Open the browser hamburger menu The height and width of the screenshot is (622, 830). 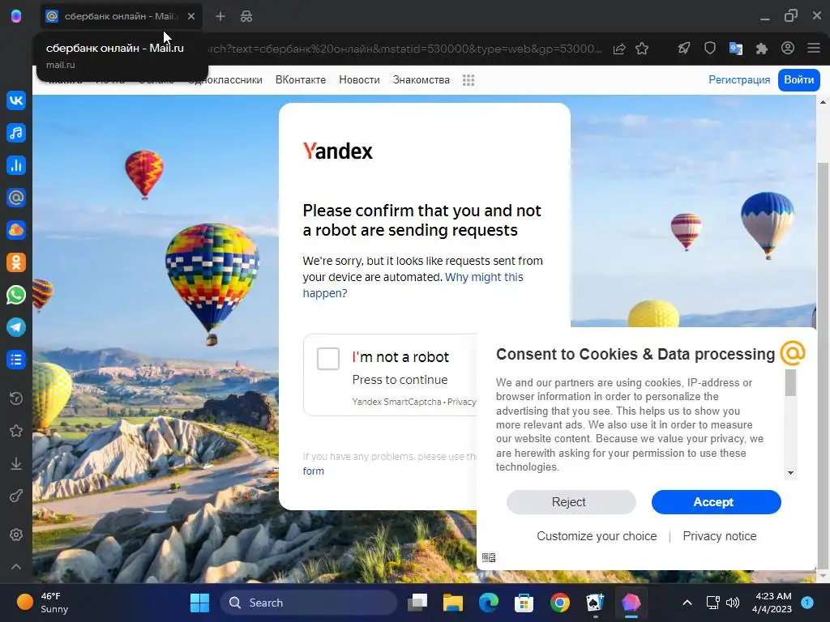tap(814, 48)
